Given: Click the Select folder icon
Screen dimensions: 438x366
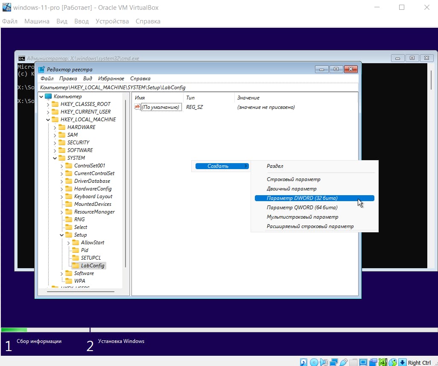Looking at the screenshot, I should pos(69,227).
